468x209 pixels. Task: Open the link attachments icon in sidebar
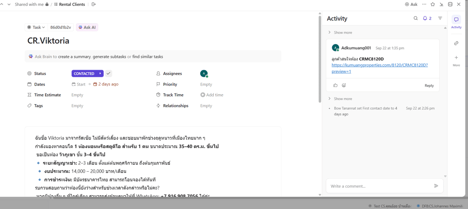(x=456, y=43)
